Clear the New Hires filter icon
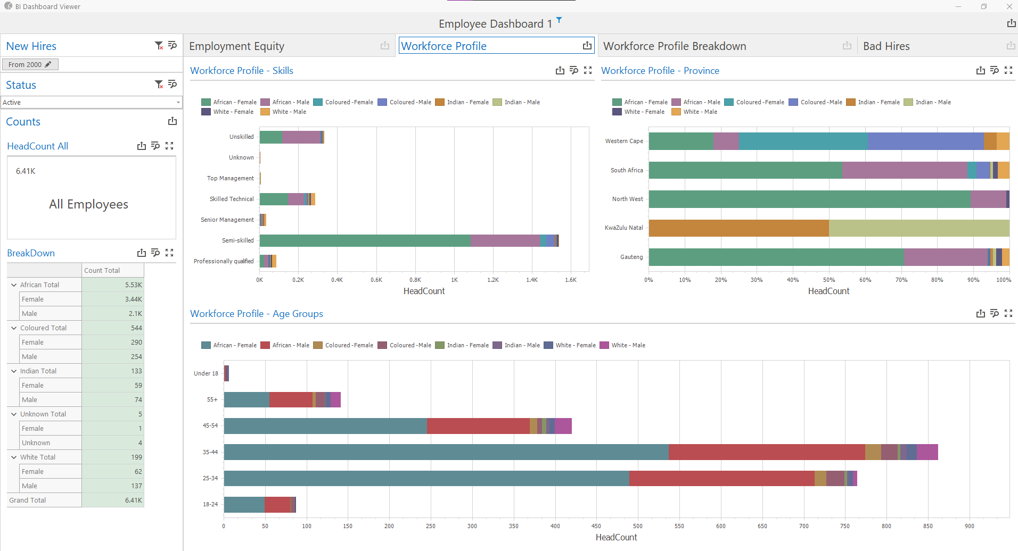The height and width of the screenshot is (551, 1018). (x=159, y=46)
